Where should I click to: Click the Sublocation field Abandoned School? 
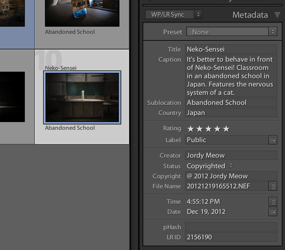pyautogui.click(x=231, y=102)
